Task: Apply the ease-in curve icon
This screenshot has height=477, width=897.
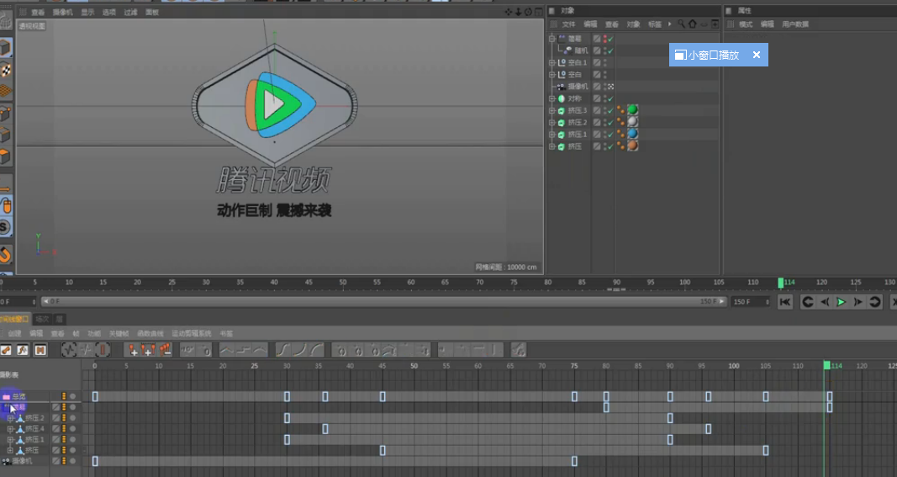Action: coord(300,350)
